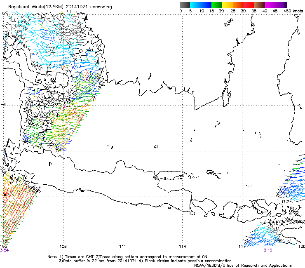The width and height of the screenshot is (305, 268).
Task: Click the "111" longitude axis label
Action: click(122, 247)
